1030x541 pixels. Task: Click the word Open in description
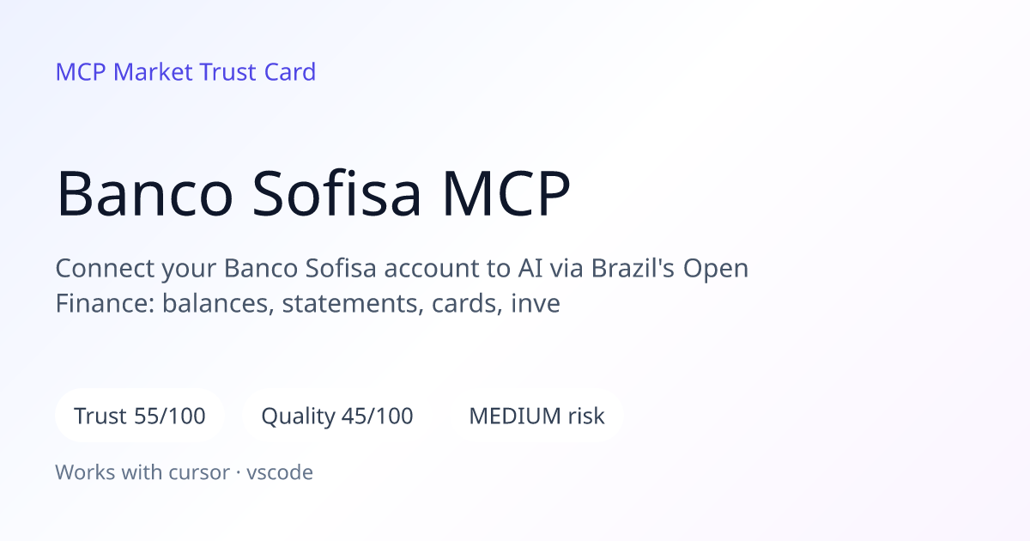coord(716,269)
